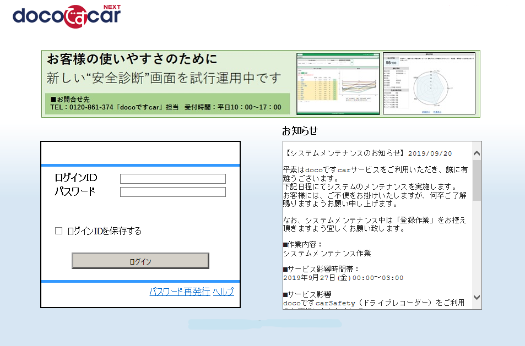This screenshot has width=525, height=346.
Task: Click the ログイン button
Action: pos(140,261)
